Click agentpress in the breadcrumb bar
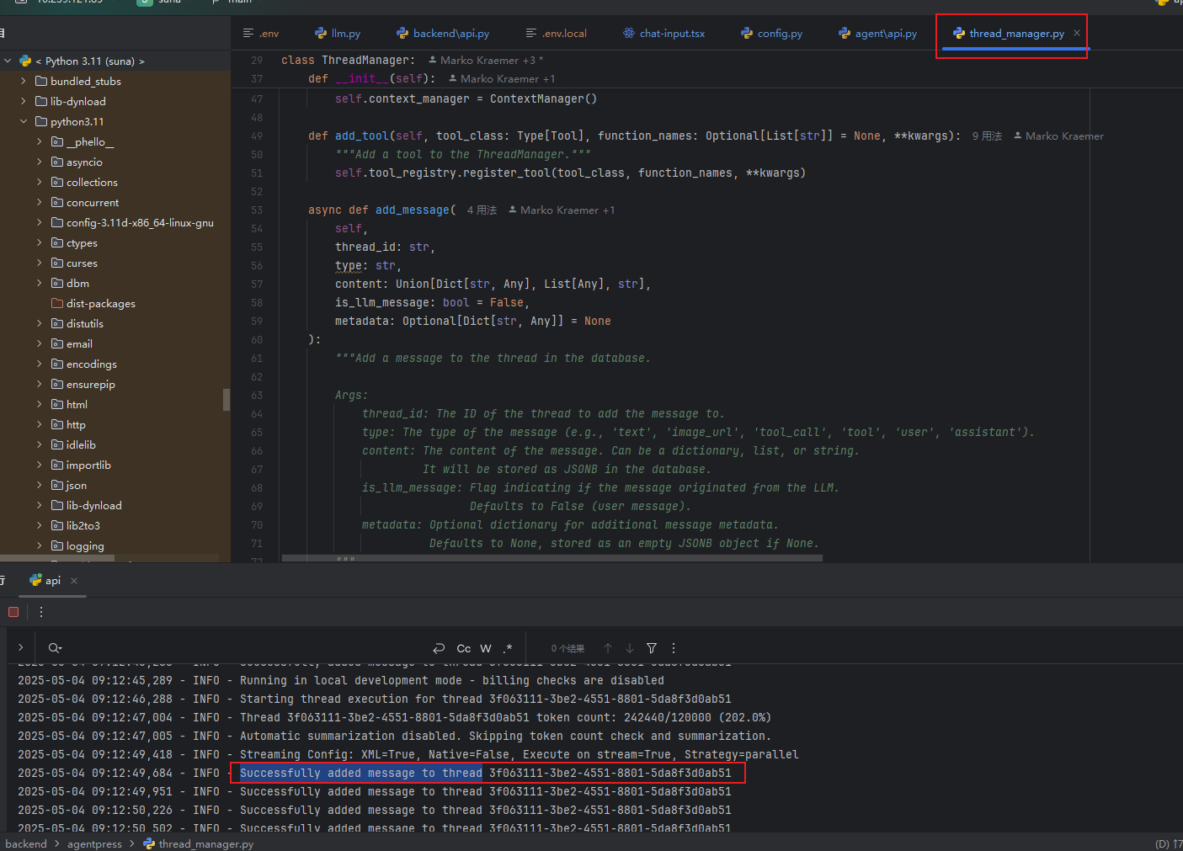 click(94, 843)
